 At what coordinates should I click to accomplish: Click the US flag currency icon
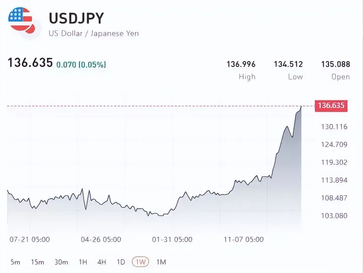tap(21, 20)
